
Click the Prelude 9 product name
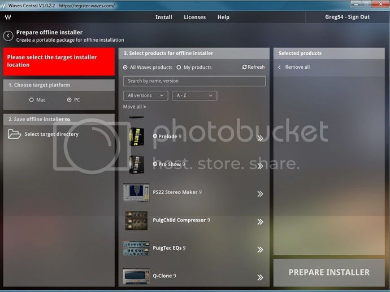coord(170,136)
